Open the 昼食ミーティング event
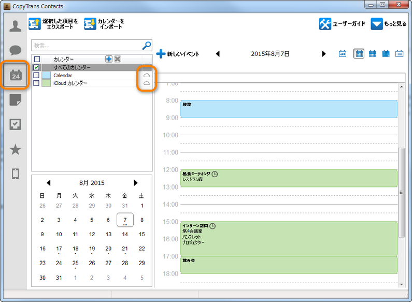 pos(289,178)
